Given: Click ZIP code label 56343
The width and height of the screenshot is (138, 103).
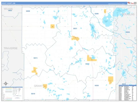Looking at the screenshot, I should (124, 84).
